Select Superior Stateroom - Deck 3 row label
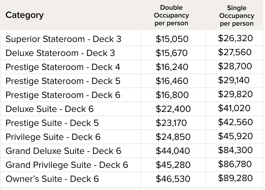This screenshot has width=265, height=190. [63, 39]
